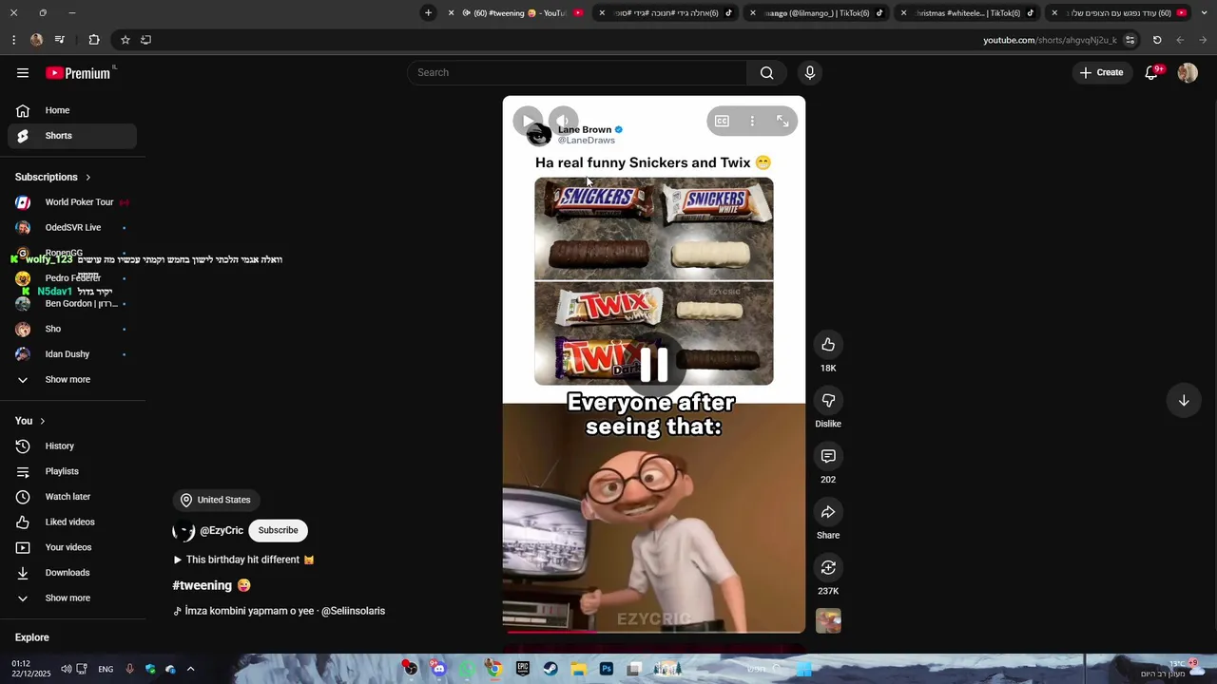The image size is (1217, 684).
Task: Expand the You section chevron
Action: pos(42,421)
